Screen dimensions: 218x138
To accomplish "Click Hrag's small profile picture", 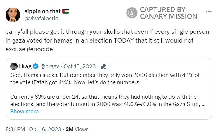I will 14,66.
